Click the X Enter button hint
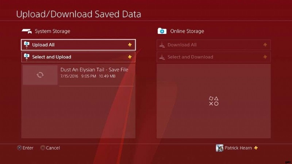This screenshot has width=292, height=164. (25, 148)
